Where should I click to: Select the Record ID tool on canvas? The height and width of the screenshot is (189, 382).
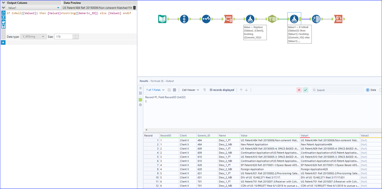point(184,19)
